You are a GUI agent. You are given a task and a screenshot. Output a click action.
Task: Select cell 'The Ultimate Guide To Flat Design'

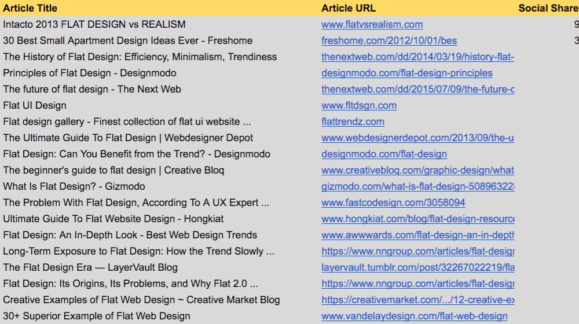(x=128, y=138)
